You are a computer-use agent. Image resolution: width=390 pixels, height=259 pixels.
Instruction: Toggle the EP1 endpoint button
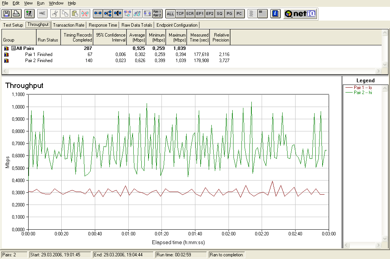[x=200, y=14]
